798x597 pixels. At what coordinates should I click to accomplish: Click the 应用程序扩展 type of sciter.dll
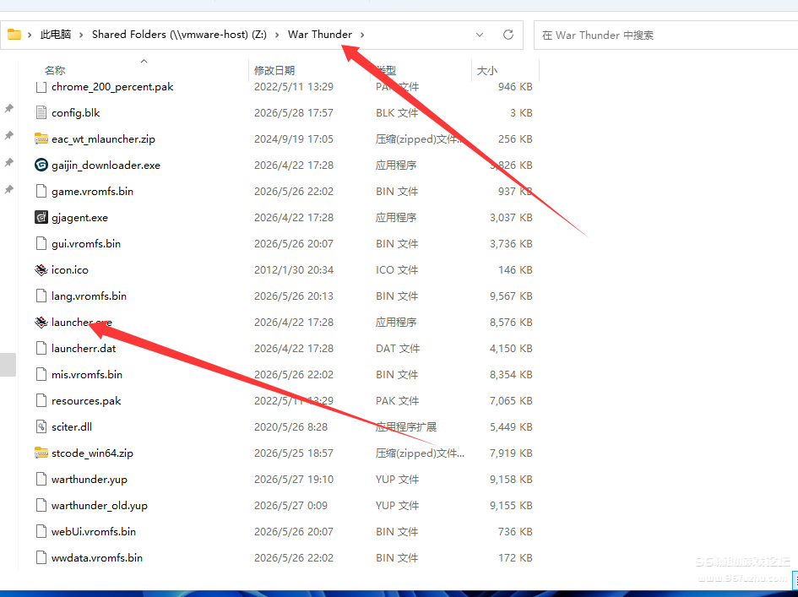pos(406,427)
